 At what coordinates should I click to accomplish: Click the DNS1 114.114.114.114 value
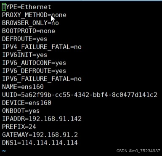49,143
